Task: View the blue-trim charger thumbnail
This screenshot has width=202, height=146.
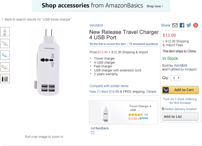Action: click(5, 55)
